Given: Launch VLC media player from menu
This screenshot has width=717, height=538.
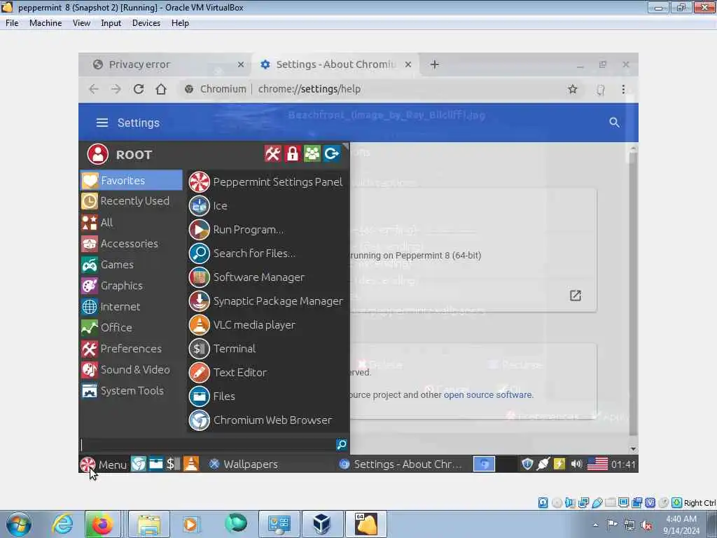Looking at the screenshot, I should pos(266,324).
